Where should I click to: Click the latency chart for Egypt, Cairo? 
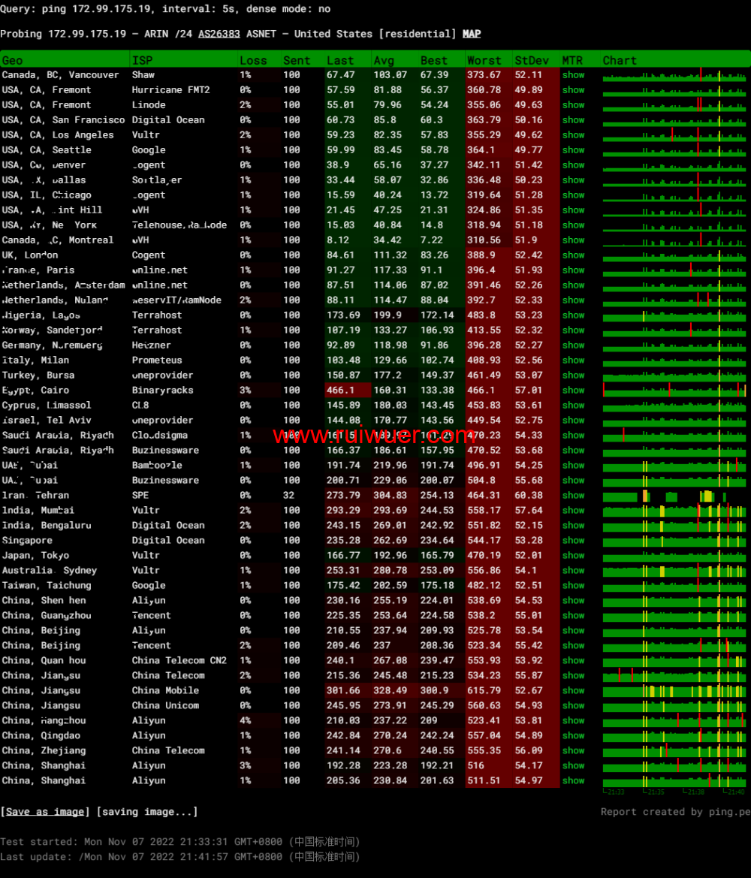(674, 391)
